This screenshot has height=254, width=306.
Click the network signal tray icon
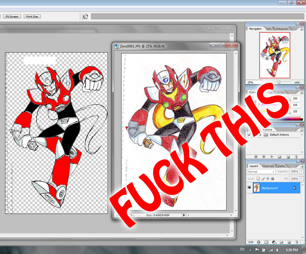coord(271,250)
